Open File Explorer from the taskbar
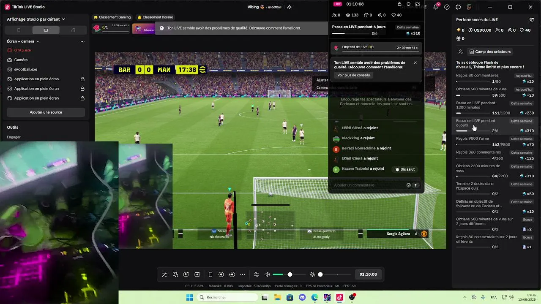This screenshot has width=541, height=304. tap(278, 297)
